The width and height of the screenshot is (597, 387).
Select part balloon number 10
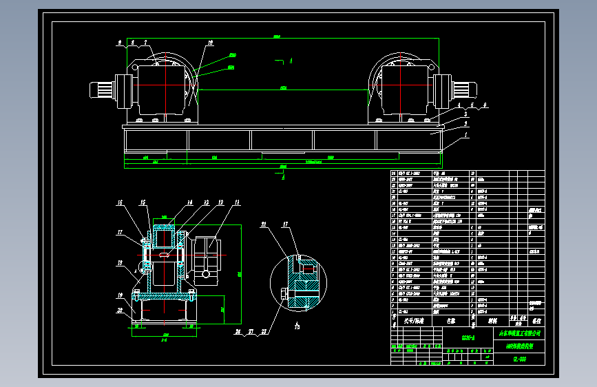point(210,43)
